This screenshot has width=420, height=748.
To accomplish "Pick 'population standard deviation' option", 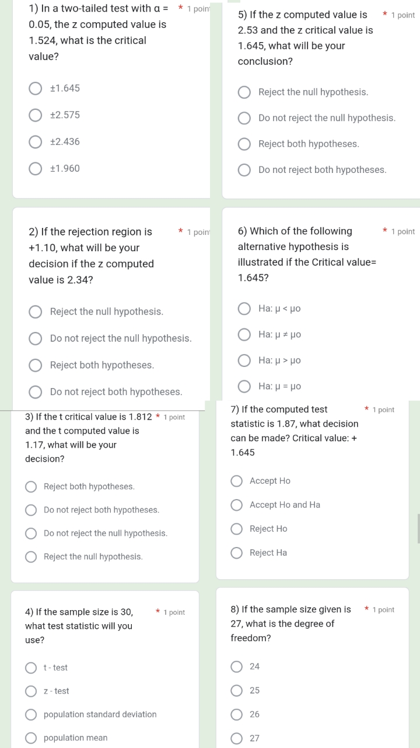I will [32, 715].
